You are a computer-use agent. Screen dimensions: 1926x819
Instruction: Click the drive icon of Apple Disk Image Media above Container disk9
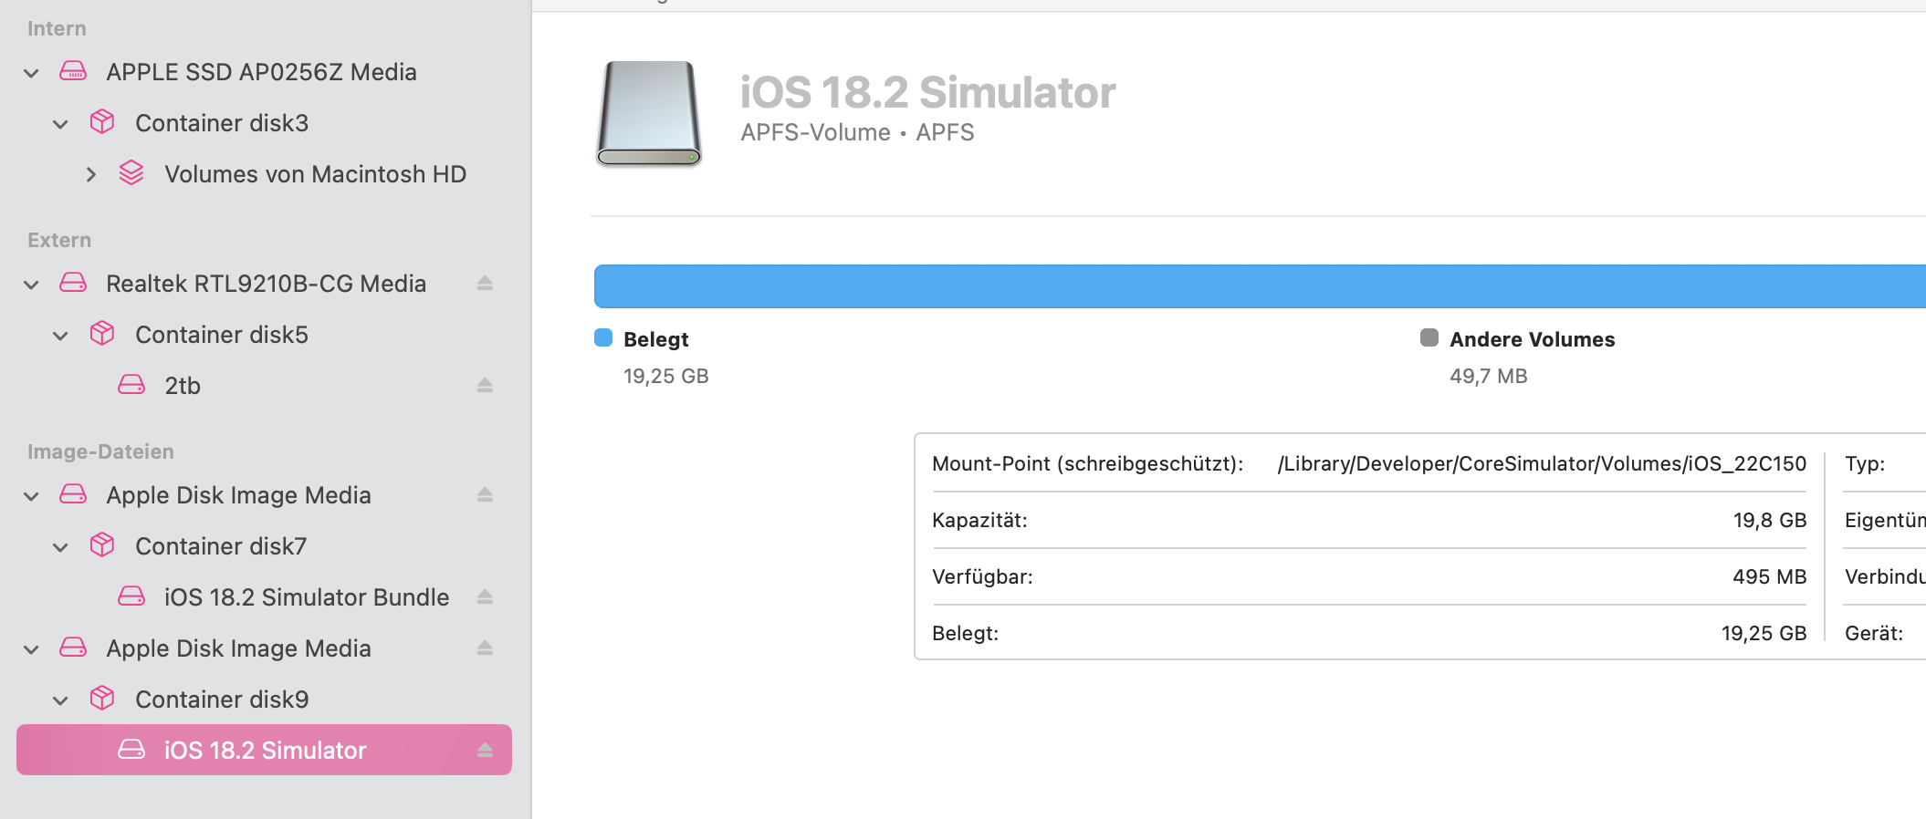point(73,648)
